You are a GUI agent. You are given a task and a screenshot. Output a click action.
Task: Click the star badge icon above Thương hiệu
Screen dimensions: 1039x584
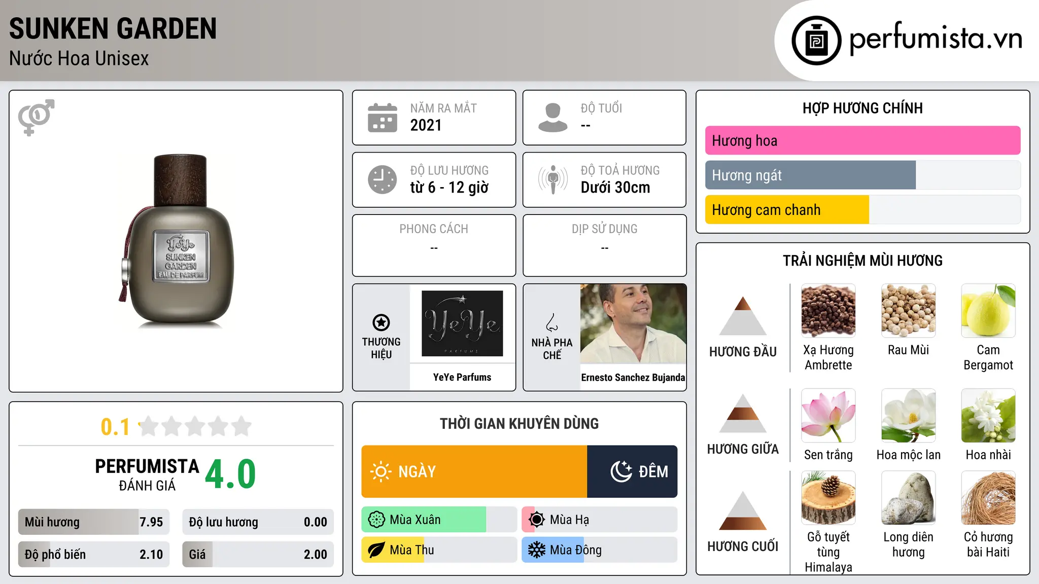(381, 322)
